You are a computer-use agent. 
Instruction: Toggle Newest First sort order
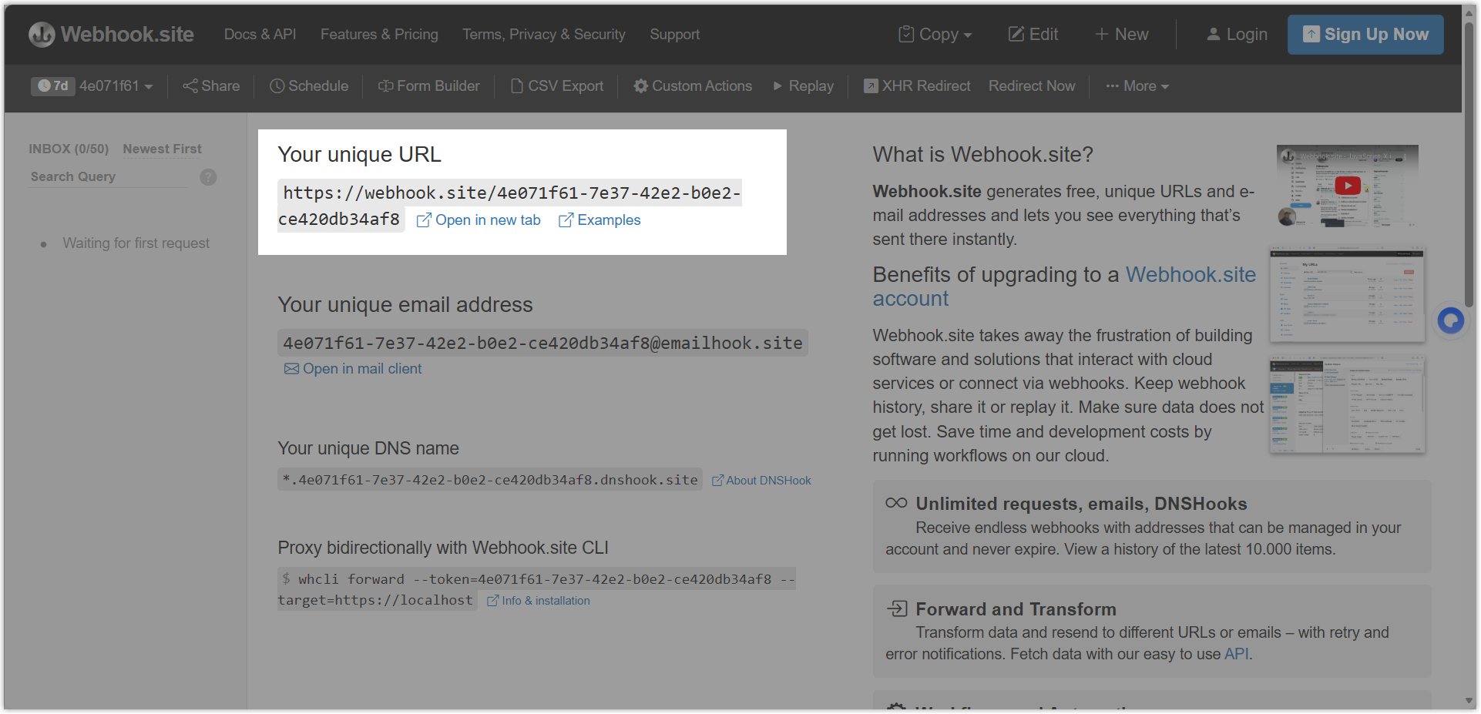[x=162, y=149]
